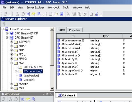
Task: Open the Workbook panel dropdown arrow
Action: coord(43,94)
